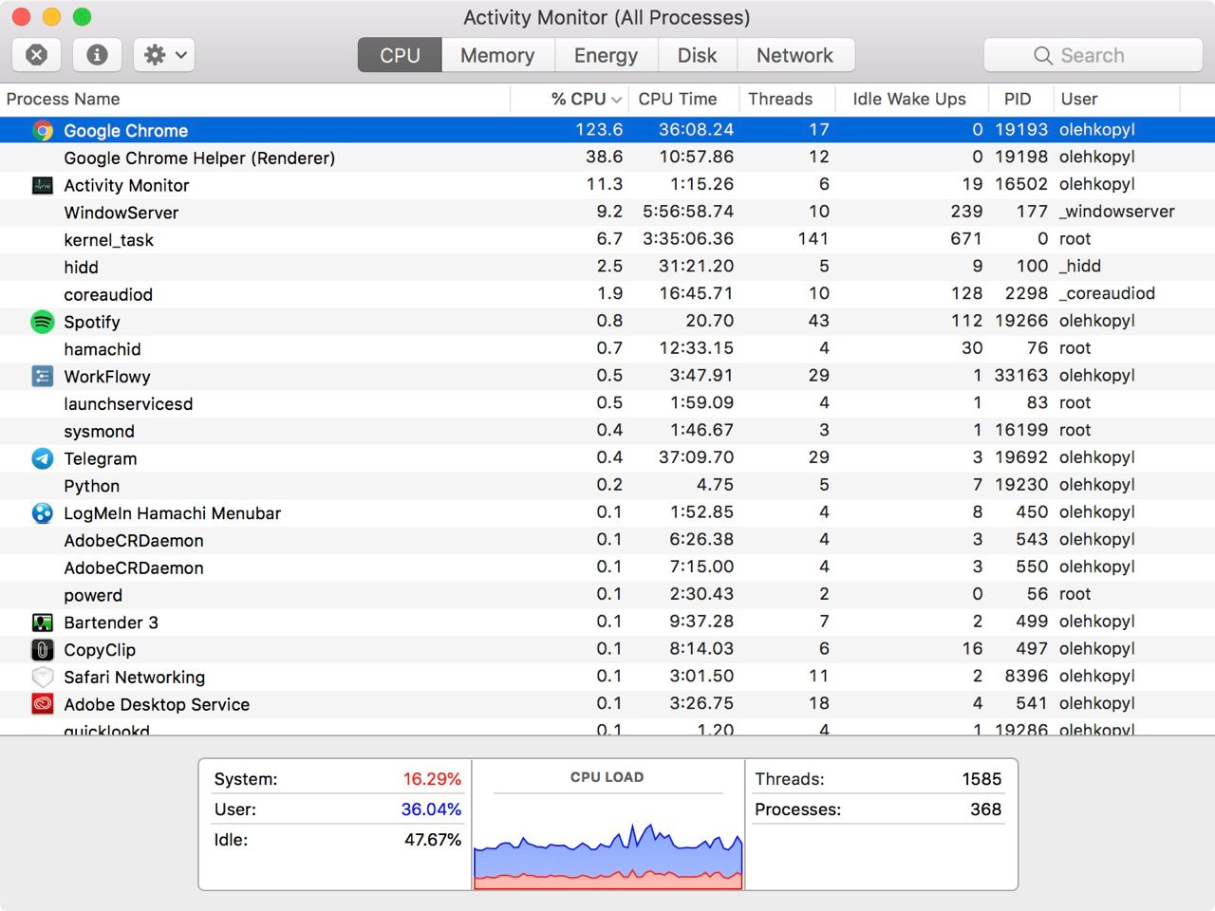1215x911 pixels.
Task: Select the hidd process
Action: pos(607,267)
